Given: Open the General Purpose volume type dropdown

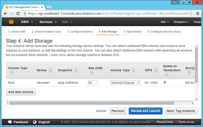Looking at the screenshot, I should [125, 83].
